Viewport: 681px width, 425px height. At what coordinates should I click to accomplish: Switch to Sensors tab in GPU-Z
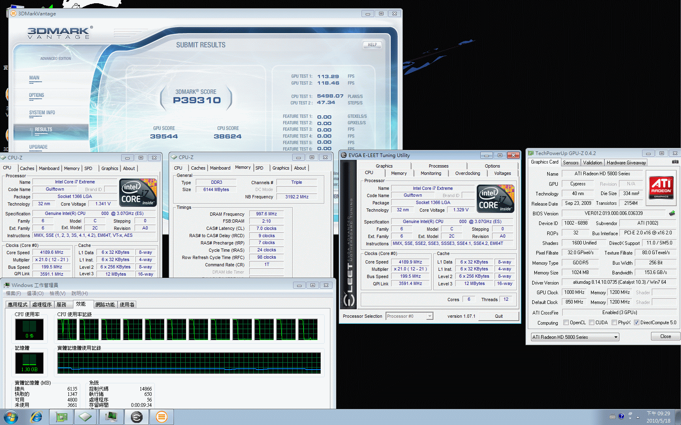[571, 163]
